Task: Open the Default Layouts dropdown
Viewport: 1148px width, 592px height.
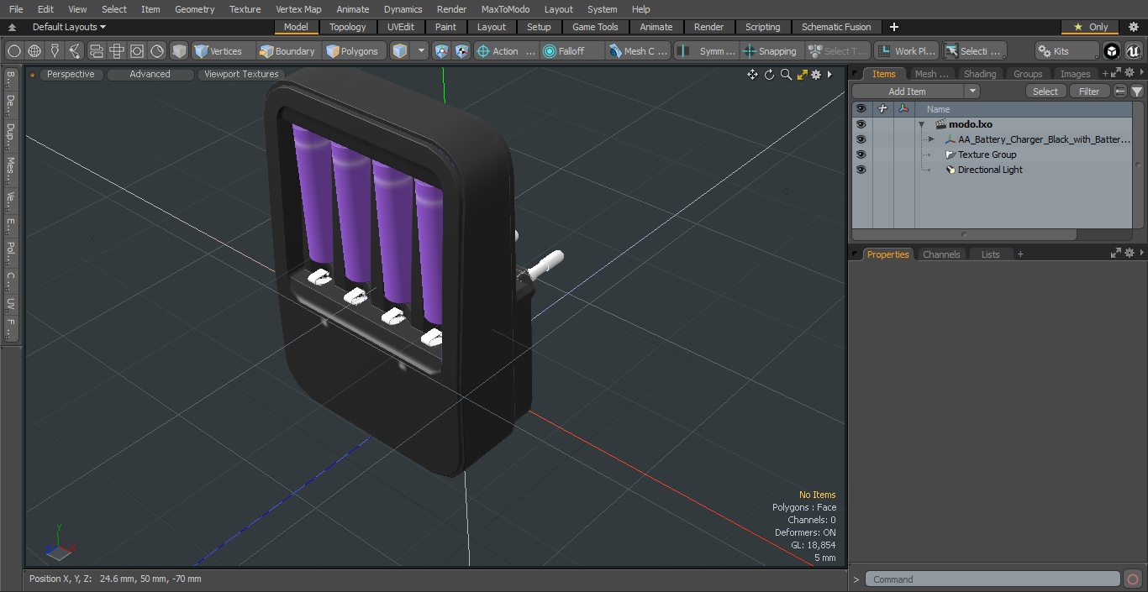Action: 69,27
